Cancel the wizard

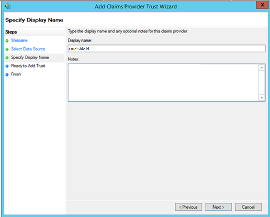point(248,207)
